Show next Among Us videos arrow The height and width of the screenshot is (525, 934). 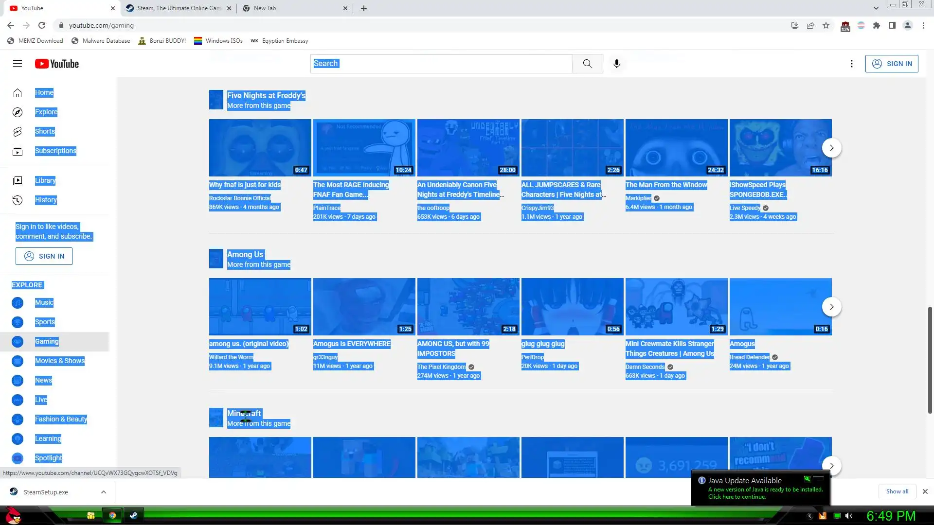pyautogui.click(x=831, y=307)
